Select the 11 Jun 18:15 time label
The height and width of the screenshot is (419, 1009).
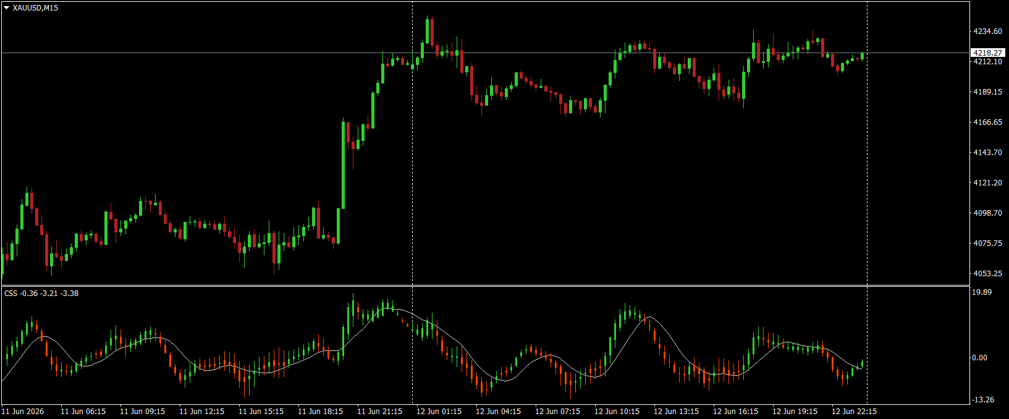pyautogui.click(x=320, y=412)
